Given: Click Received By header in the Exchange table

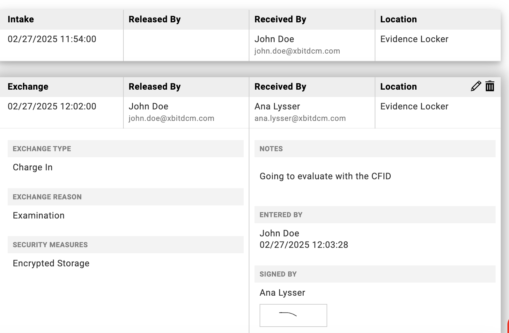Looking at the screenshot, I should (x=280, y=86).
